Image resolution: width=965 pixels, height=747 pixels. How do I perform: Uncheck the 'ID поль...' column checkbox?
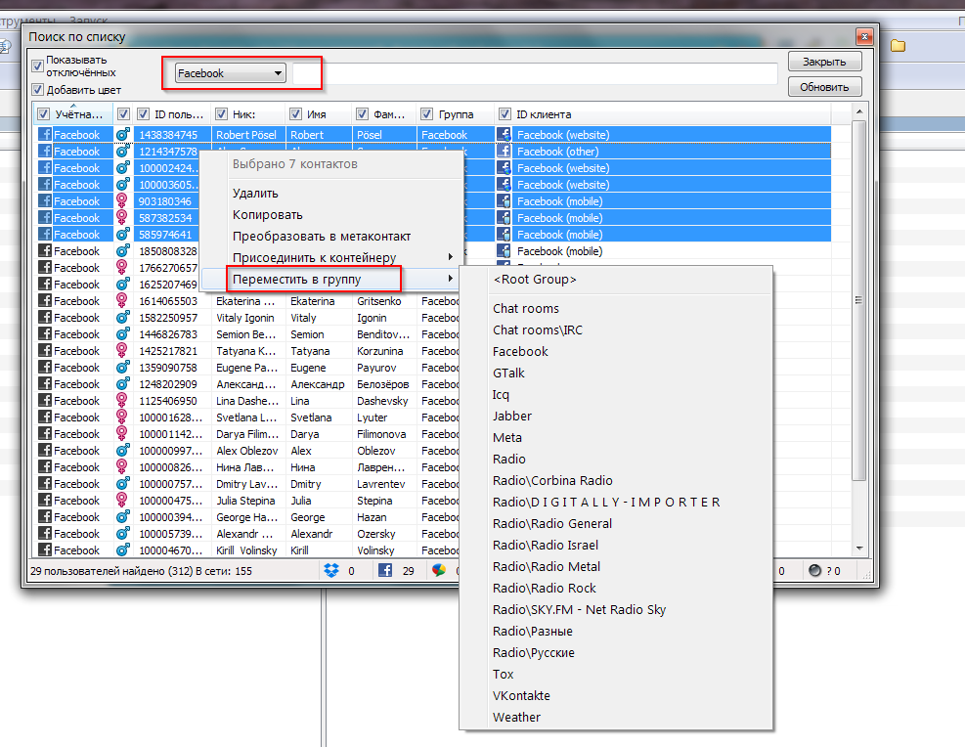(x=143, y=113)
